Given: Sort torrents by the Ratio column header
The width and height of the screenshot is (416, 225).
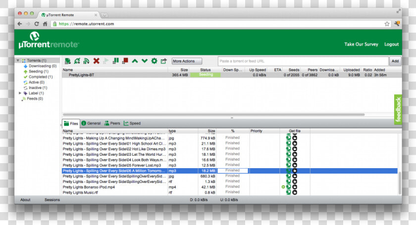Looking at the screenshot, I should [x=367, y=70].
